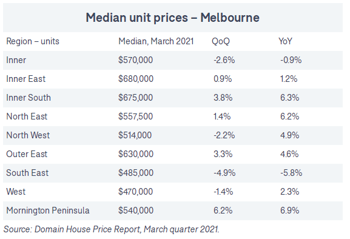Screen dimensions: 350x239
Task: Click the Inner South median $675,000
Action: (135, 98)
